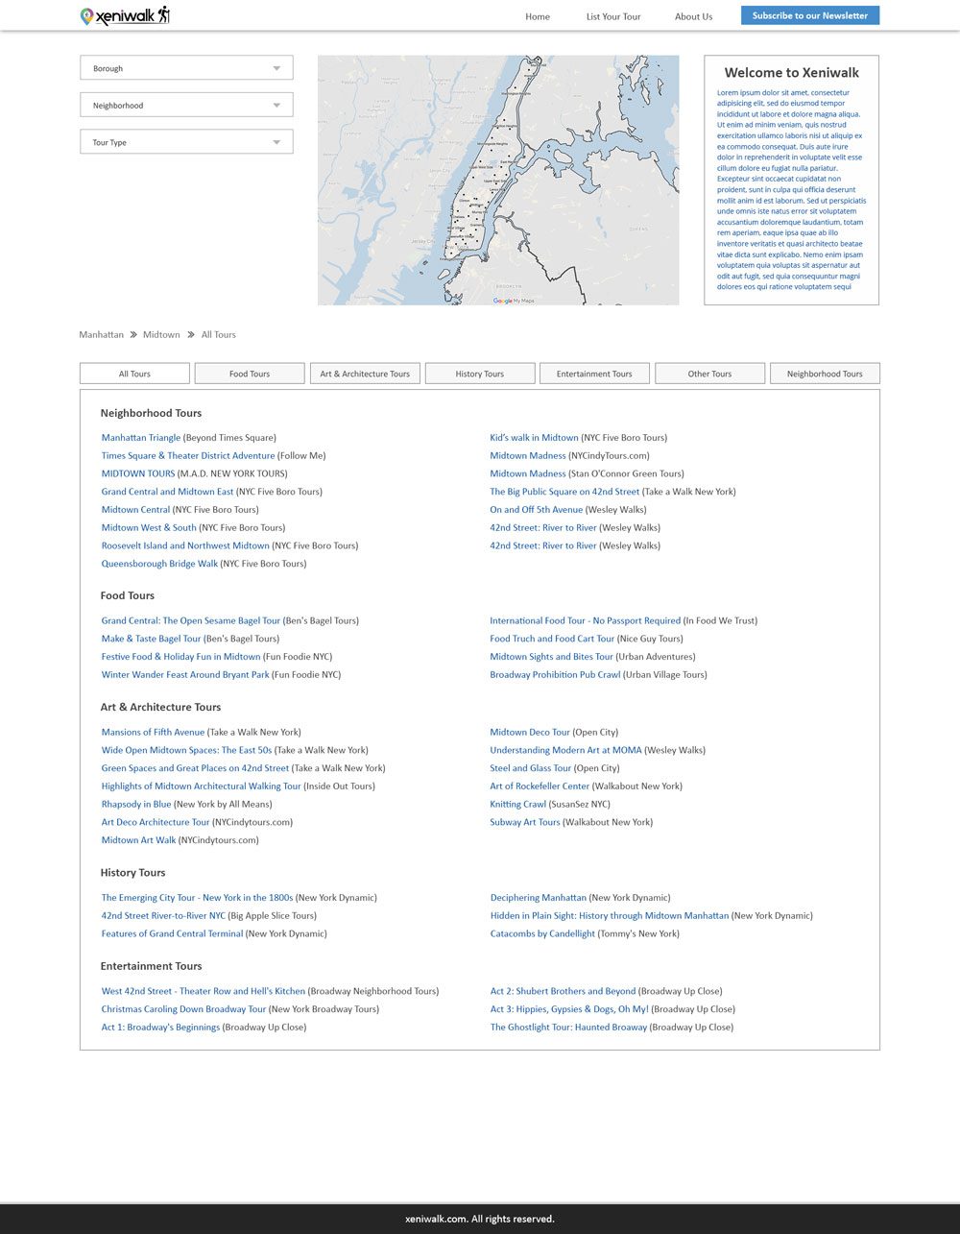Open Highlights of Midtown Architectural Walking Tour
Image resolution: width=960 pixels, height=1234 pixels.
coord(202,786)
